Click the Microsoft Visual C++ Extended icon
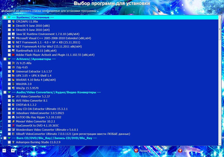This screenshot has width=224, height=157. pyautogui.click(x=13, y=38)
